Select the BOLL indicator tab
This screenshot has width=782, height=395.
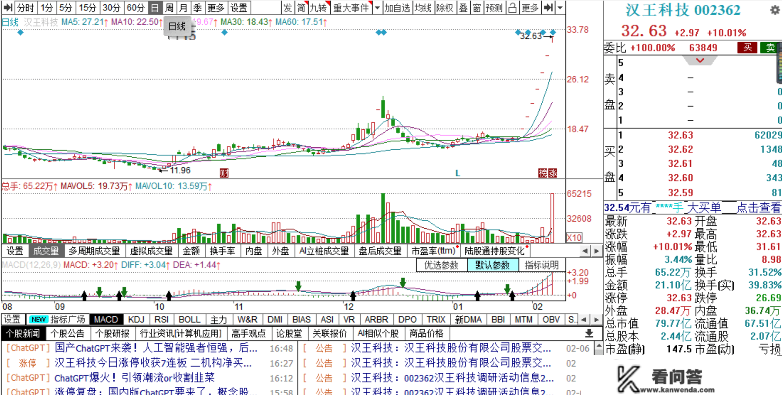click(190, 320)
